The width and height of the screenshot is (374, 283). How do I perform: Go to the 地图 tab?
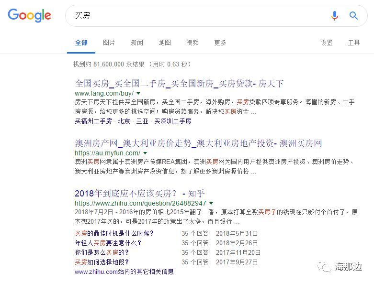[x=165, y=43]
